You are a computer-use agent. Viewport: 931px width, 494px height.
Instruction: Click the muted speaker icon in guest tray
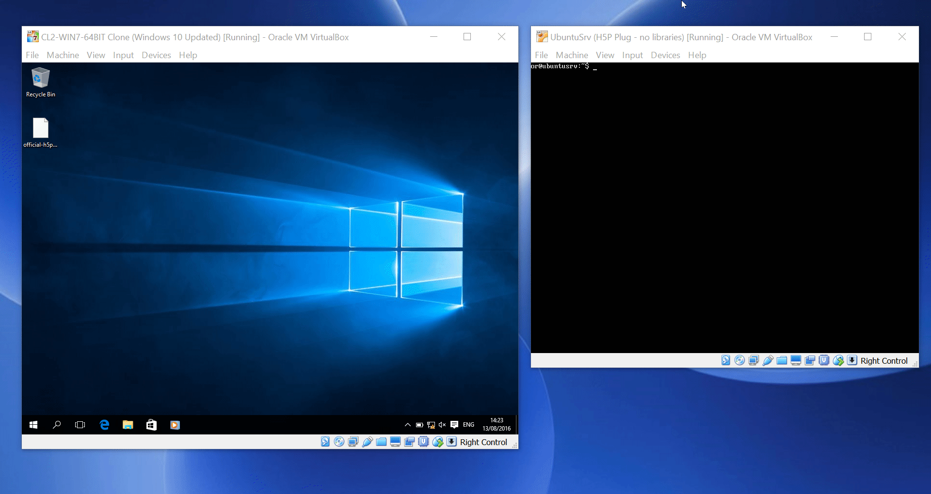[442, 425]
